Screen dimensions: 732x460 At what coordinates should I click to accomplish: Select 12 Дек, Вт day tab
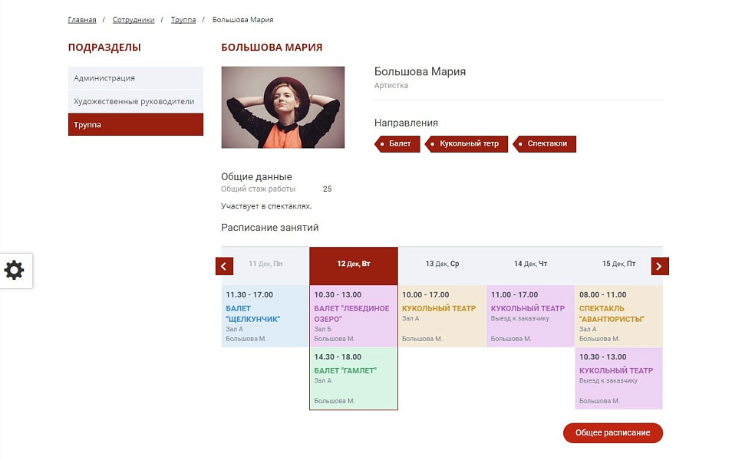pyautogui.click(x=354, y=264)
